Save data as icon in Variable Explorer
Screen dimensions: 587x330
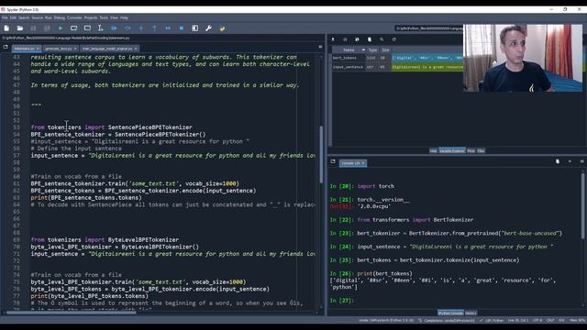click(357, 39)
